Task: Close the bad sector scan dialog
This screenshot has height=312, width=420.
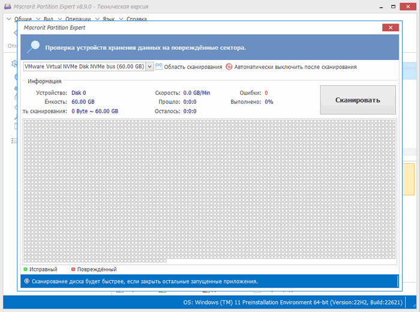Action: (x=390, y=28)
